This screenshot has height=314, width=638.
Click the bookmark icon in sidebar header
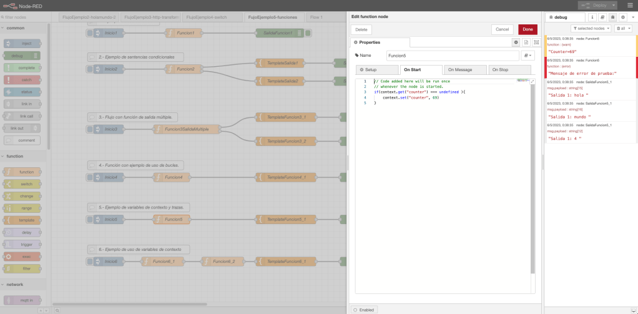(602, 17)
